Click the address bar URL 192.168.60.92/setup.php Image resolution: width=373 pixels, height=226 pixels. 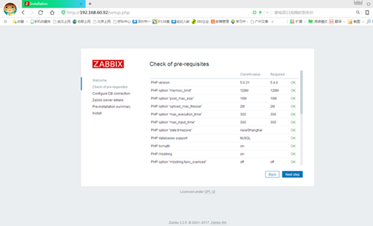coord(98,12)
